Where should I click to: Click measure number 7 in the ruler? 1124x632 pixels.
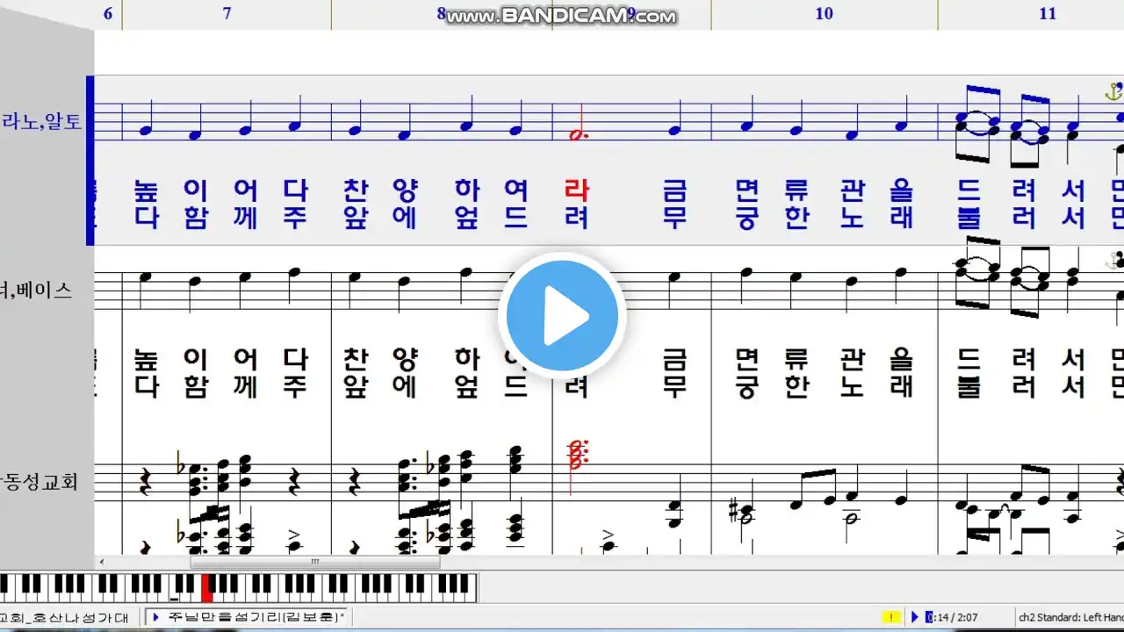point(227,13)
